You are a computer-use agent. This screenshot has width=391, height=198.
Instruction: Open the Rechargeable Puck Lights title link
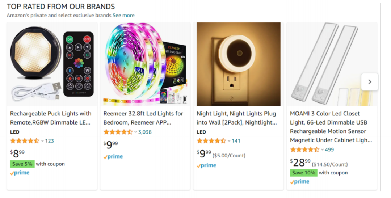51,118
